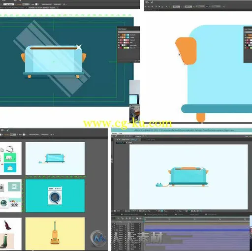Switch to the Layer (none) viewer tab
This screenshot has width=252, height=251.
[150, 140]
